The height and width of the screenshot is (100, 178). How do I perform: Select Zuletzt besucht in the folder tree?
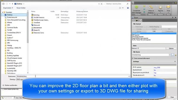(x=12, y=17)
